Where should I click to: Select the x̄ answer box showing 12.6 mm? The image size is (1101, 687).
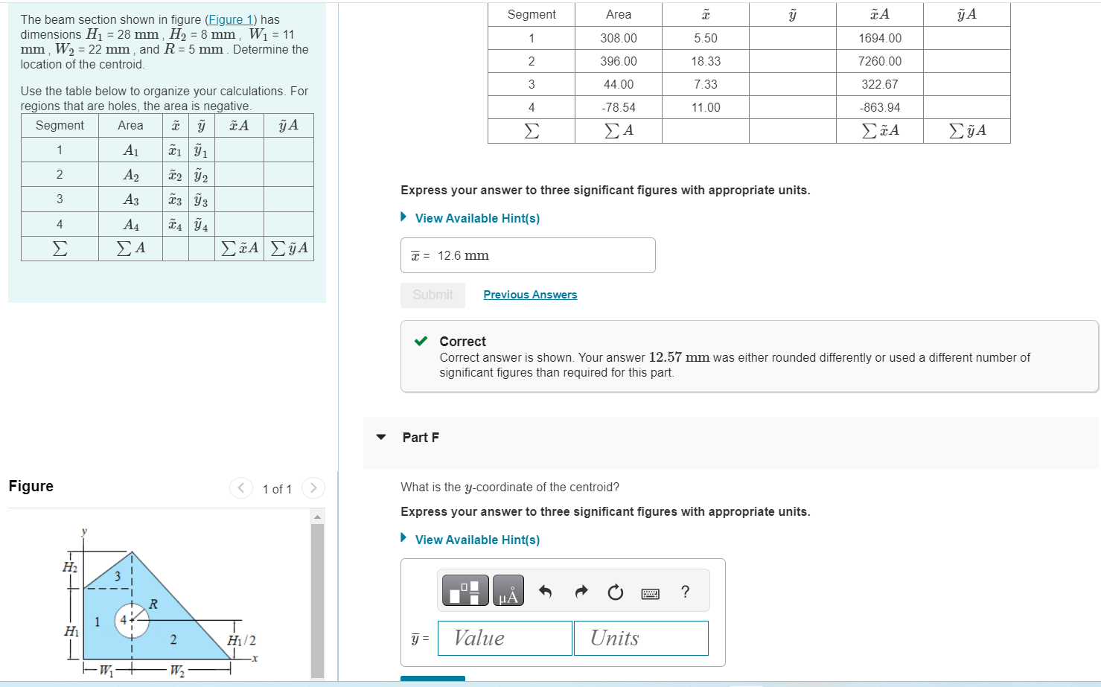528,255
